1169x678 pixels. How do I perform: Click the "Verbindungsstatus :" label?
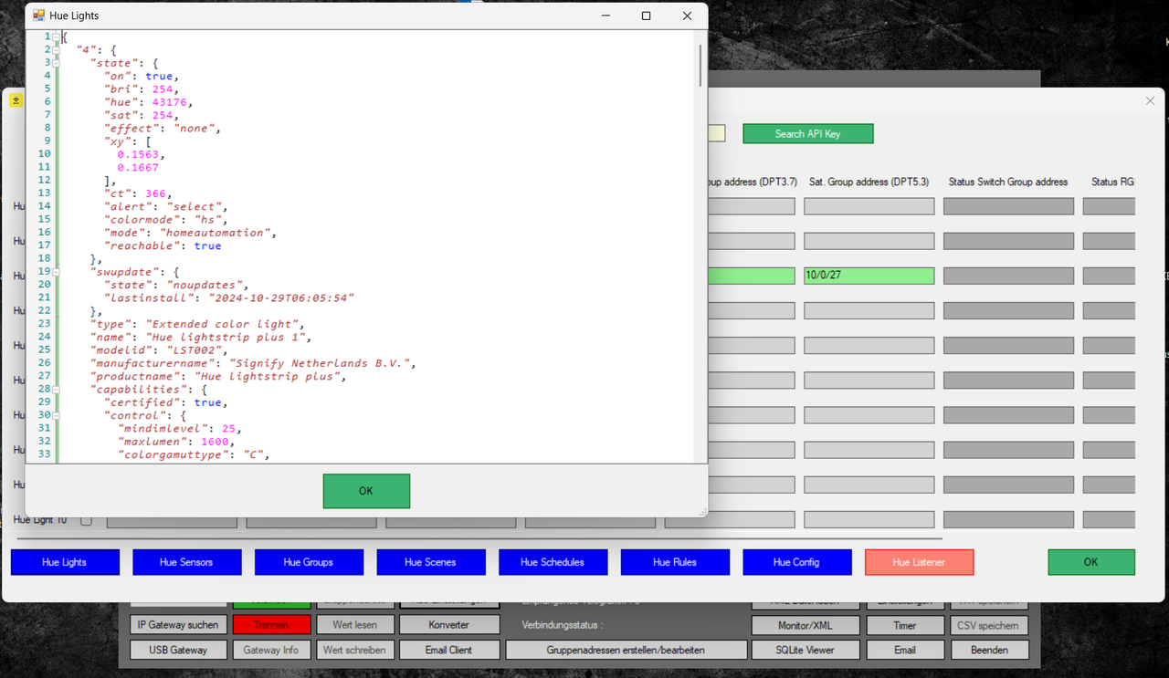point(562,625)
